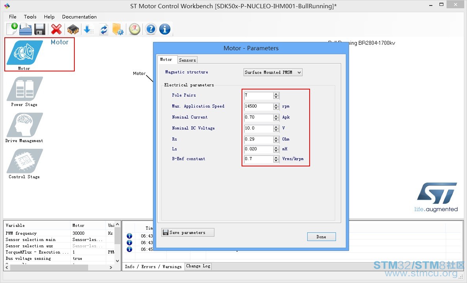Click the ST life.augmented logo
The width and height of the screenshot is (467, 283).
click(x=436, y=197)
